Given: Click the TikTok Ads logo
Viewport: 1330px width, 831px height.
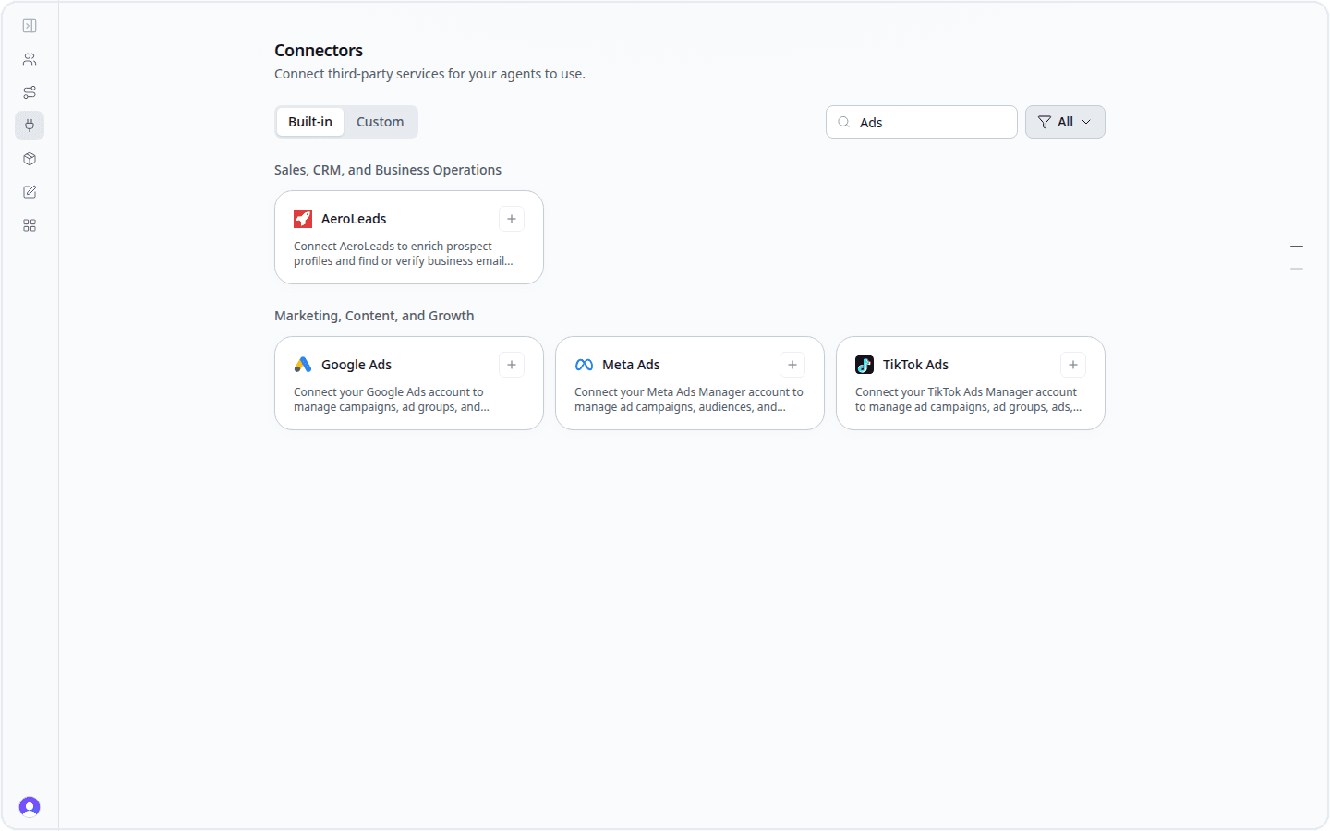Looking at the screenshot, I should point(864,365).
